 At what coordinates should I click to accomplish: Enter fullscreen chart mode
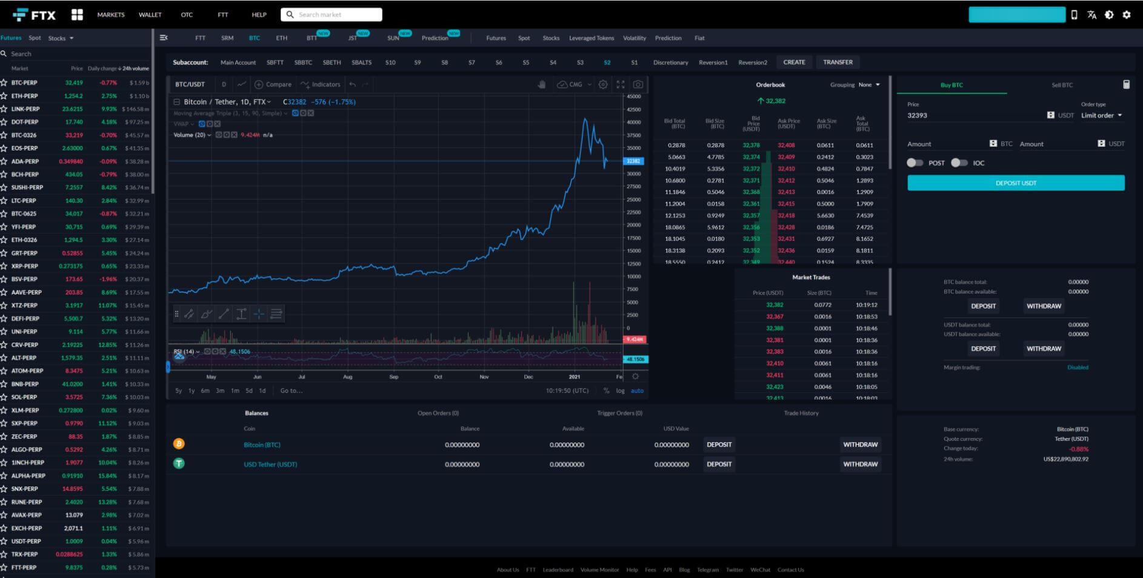pos(621,84)
